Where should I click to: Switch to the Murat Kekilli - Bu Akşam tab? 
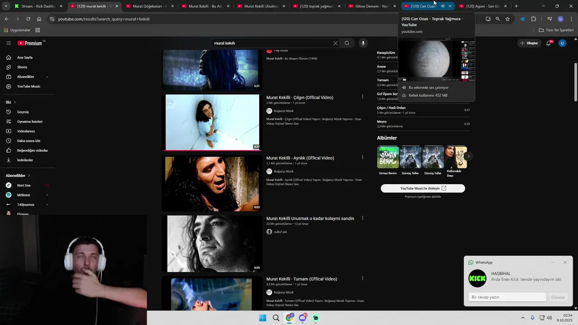205,6
